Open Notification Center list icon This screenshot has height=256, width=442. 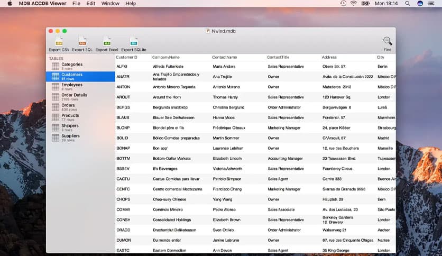[x=431, y=3]
